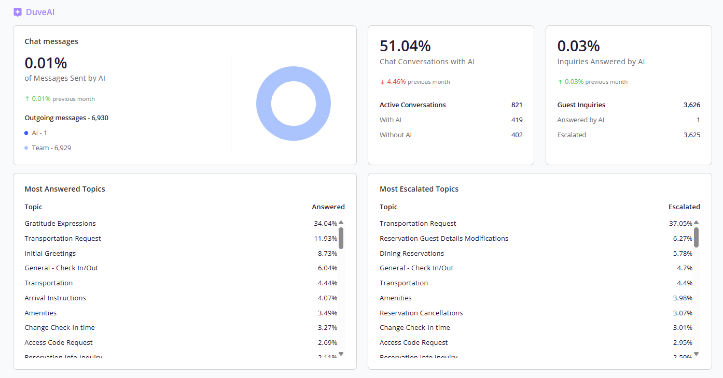Click the Escalated column header
The width and height of the screenshot is (723, 378).
[684, 207]
